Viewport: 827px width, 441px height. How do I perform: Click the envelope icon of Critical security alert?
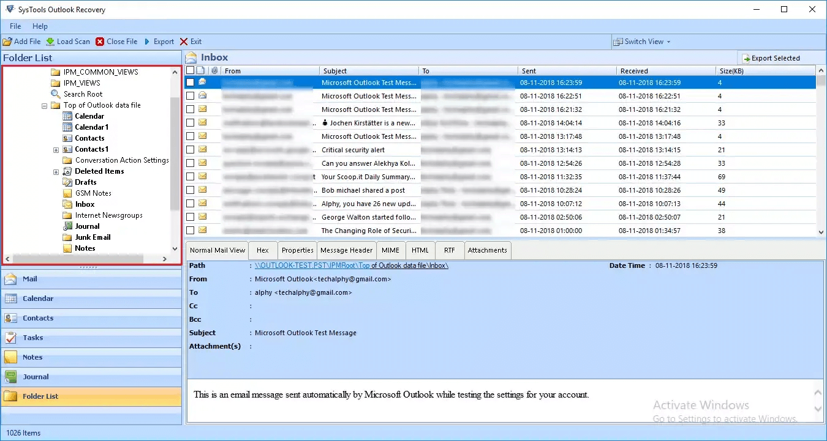coord(202,149)
